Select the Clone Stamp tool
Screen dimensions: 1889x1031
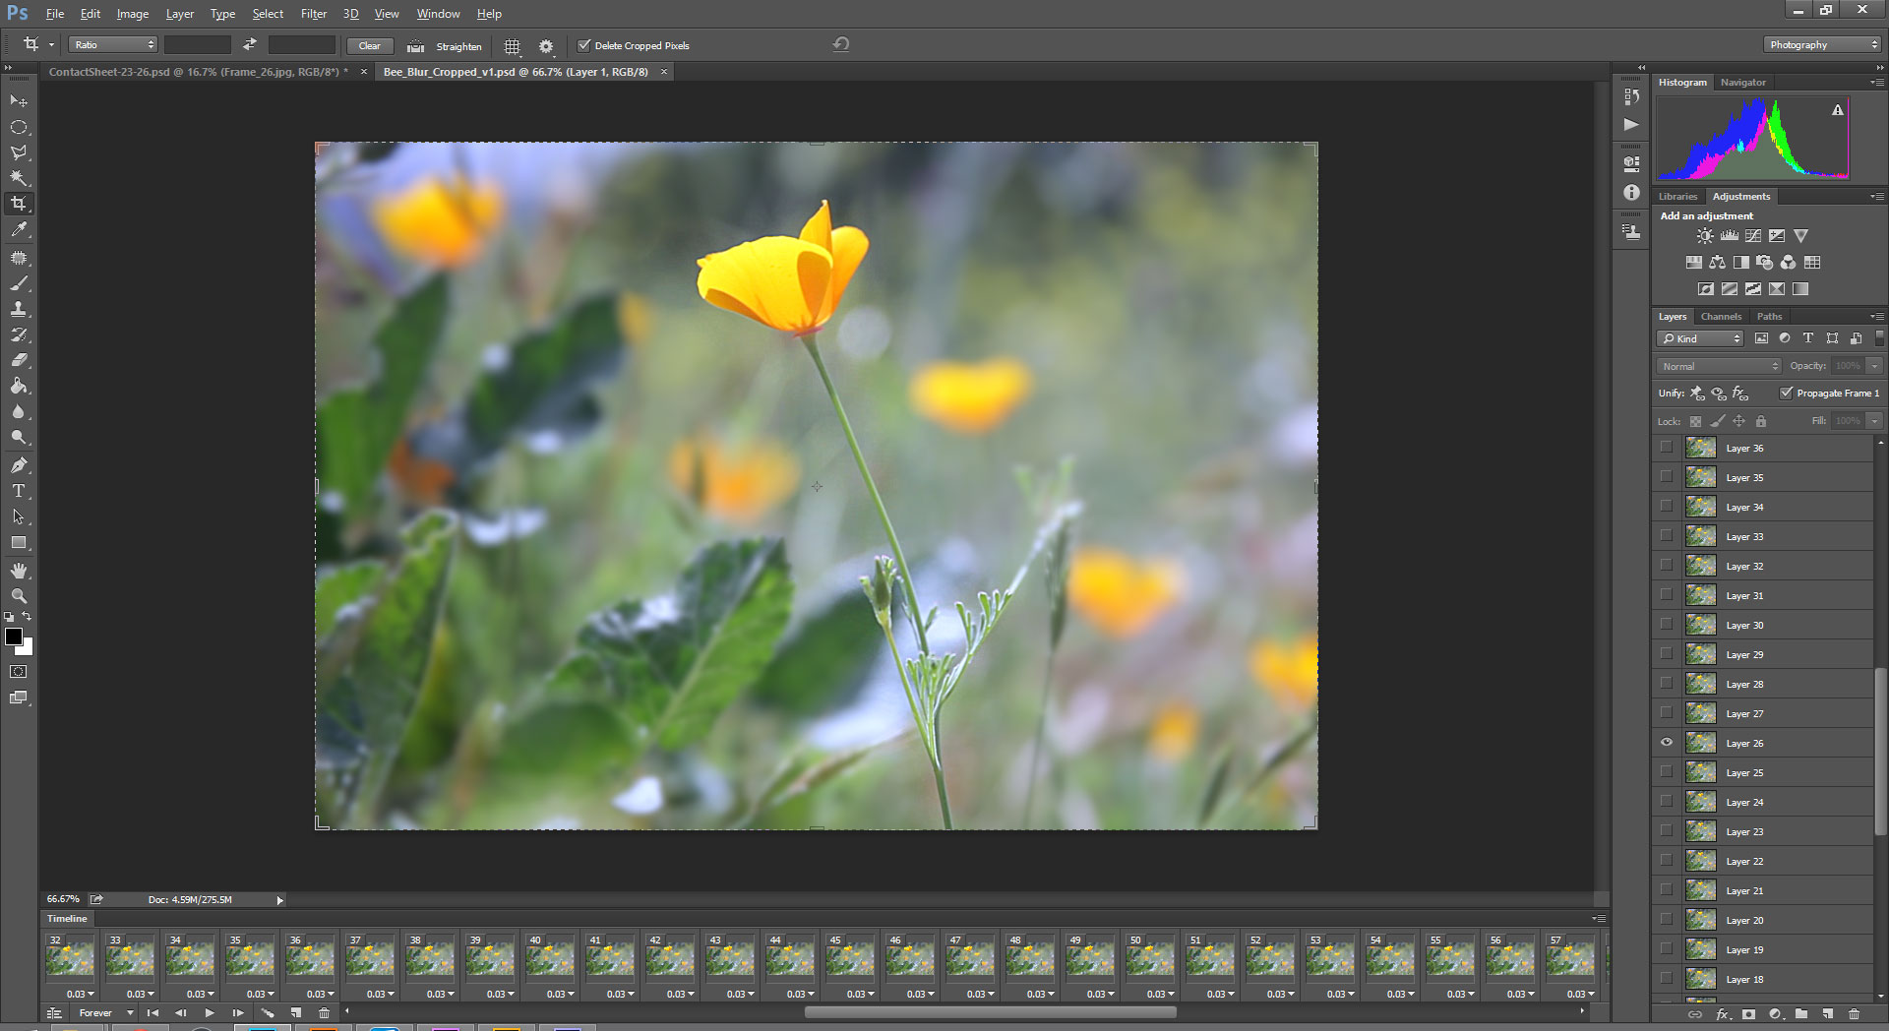point(18,309)
